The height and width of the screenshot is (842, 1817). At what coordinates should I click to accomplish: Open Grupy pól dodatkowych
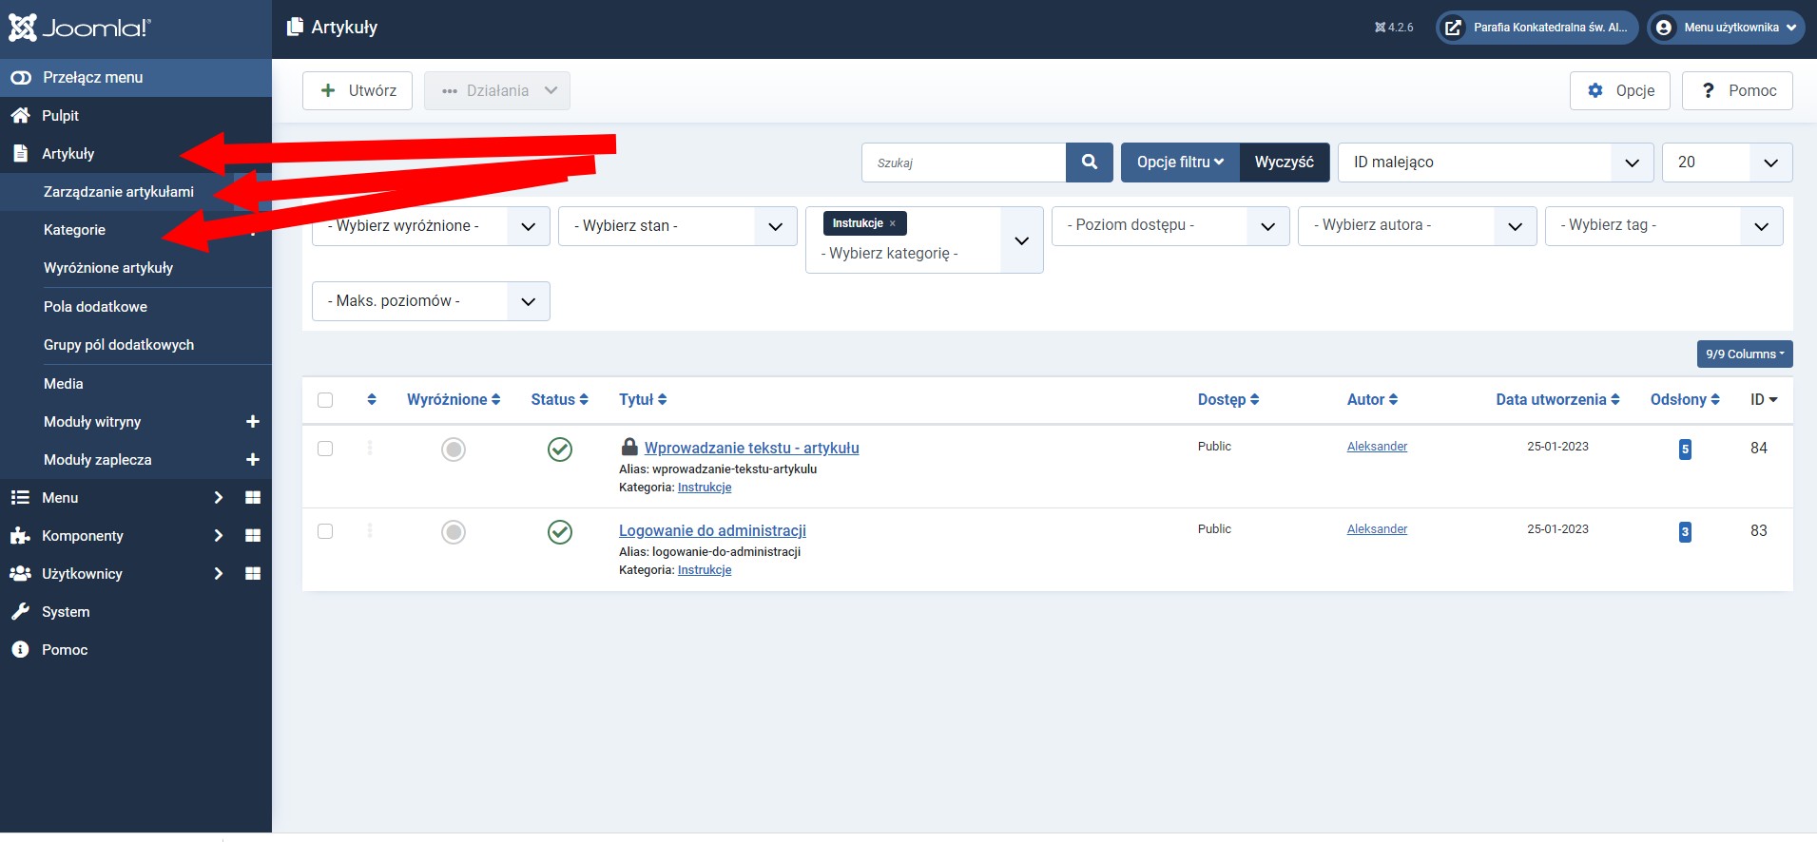coord(119,345)
